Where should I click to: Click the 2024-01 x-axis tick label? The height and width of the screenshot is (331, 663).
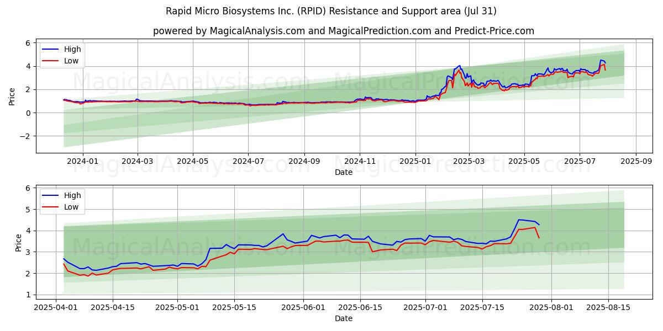click(x=82, y=161)
